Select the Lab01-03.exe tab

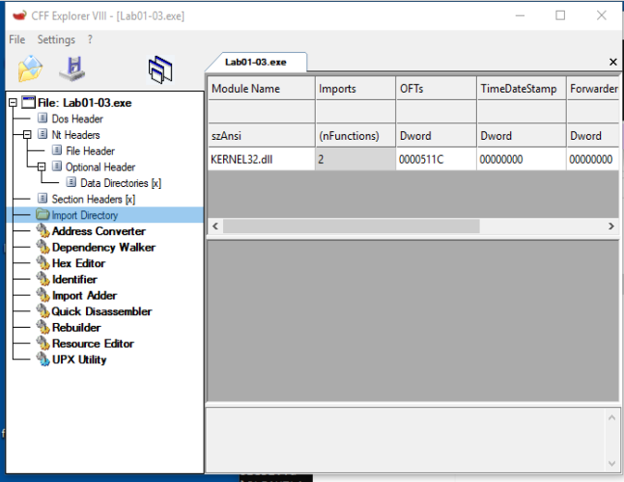(255, 62)
